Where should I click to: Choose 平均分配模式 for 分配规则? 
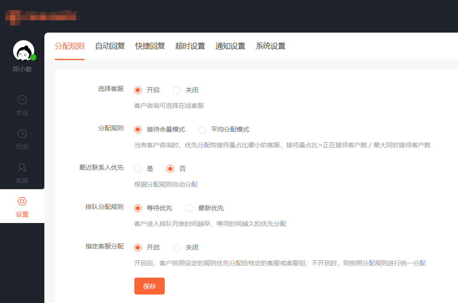click(x=202, y=129)
